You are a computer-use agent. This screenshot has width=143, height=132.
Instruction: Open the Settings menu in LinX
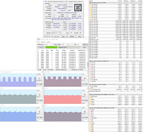click(x=43, y=42)
